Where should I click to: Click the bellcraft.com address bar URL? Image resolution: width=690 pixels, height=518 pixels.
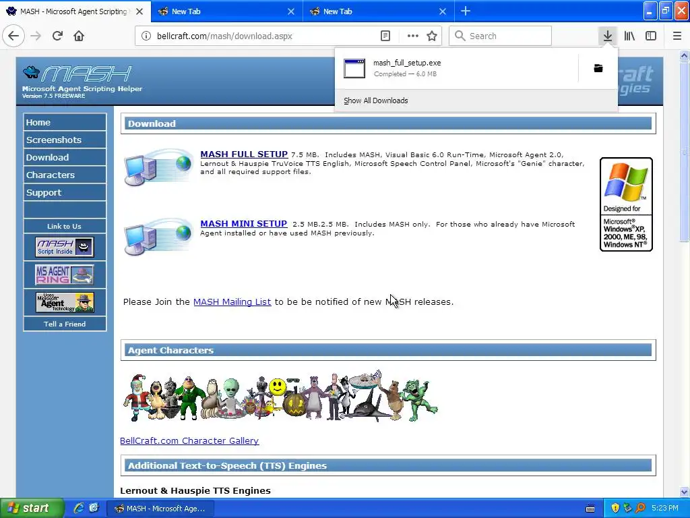224,36
